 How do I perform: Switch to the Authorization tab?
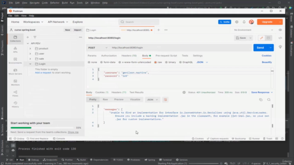coord(109,55)
